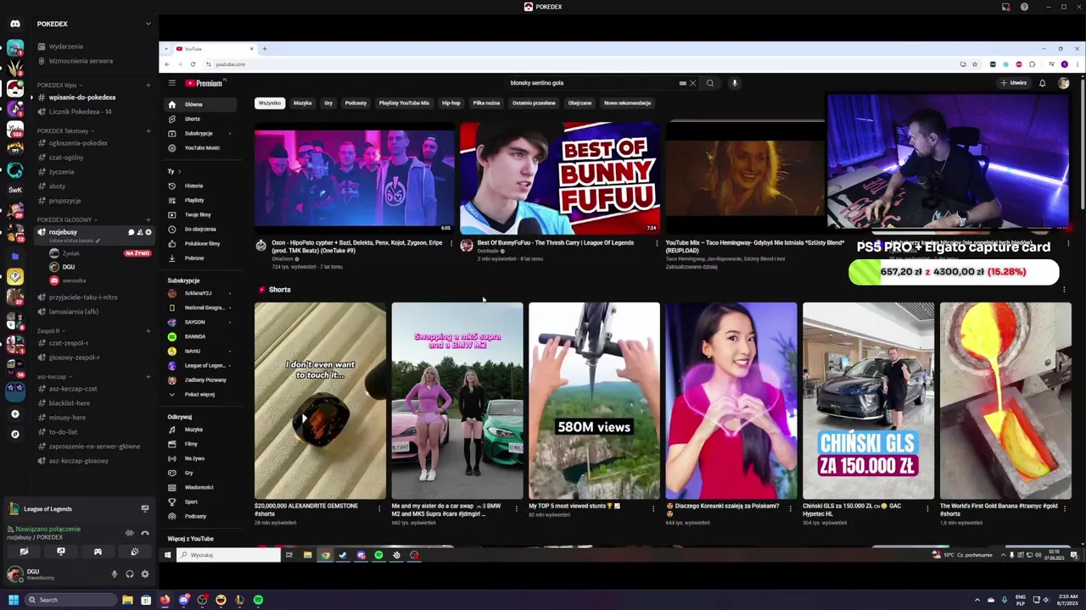
Task: Expand the Ty section chevron
Action: [x=179, y=171]
